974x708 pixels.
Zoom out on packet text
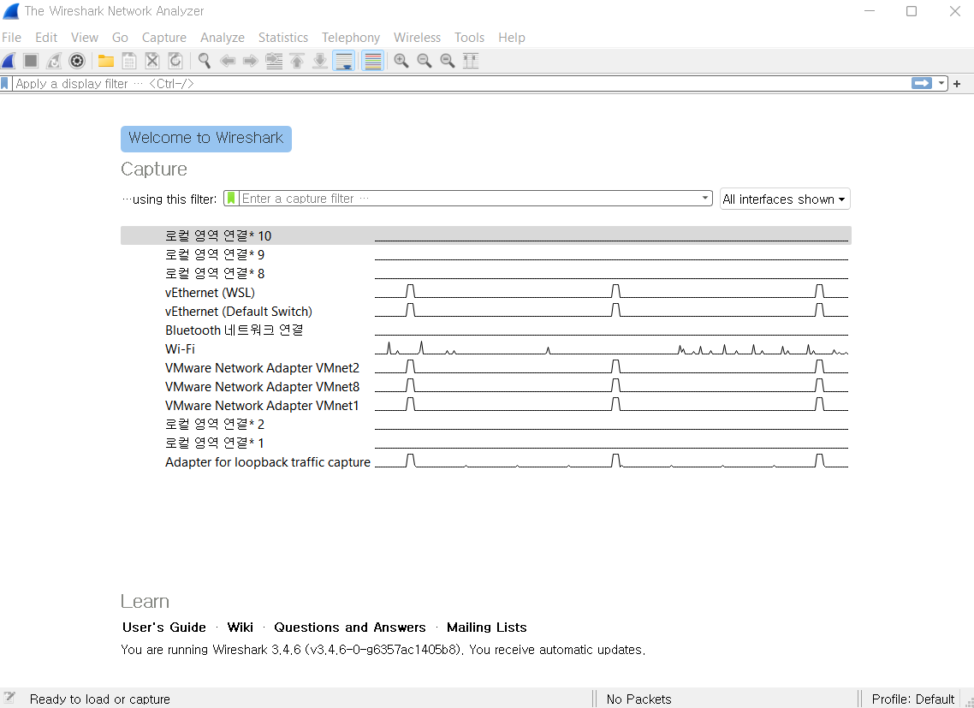425,61
